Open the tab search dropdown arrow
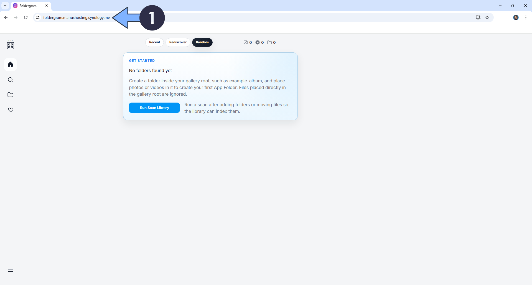 [5, 6]
